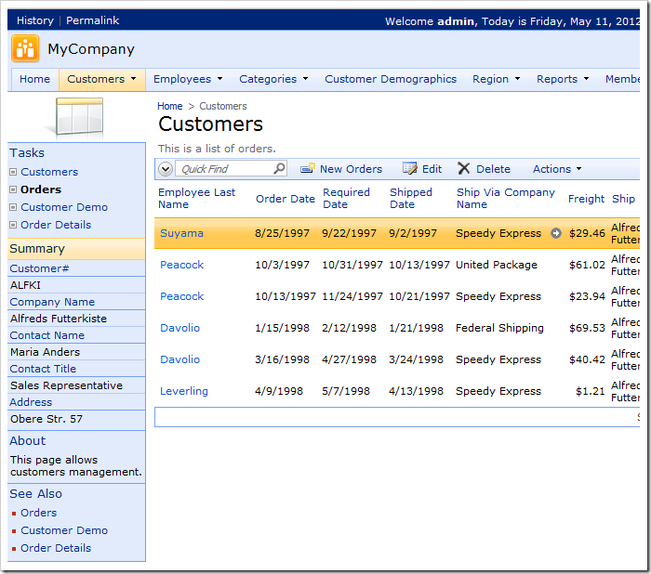Click the MyCompany orange logo icon
Viewport: 651px width, 574px height.
click(x=25, y=49)
